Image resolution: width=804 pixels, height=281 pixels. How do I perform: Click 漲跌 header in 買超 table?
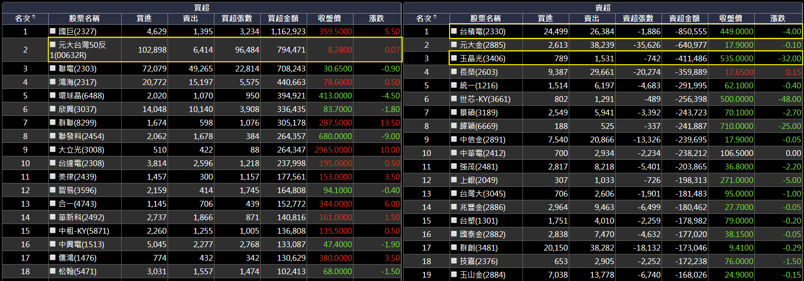tap(377, 18)
